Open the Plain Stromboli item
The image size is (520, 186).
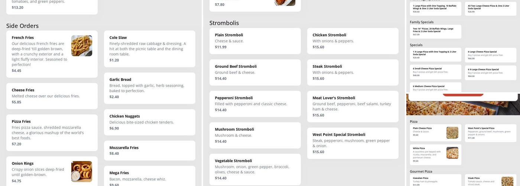coord(255,41)
